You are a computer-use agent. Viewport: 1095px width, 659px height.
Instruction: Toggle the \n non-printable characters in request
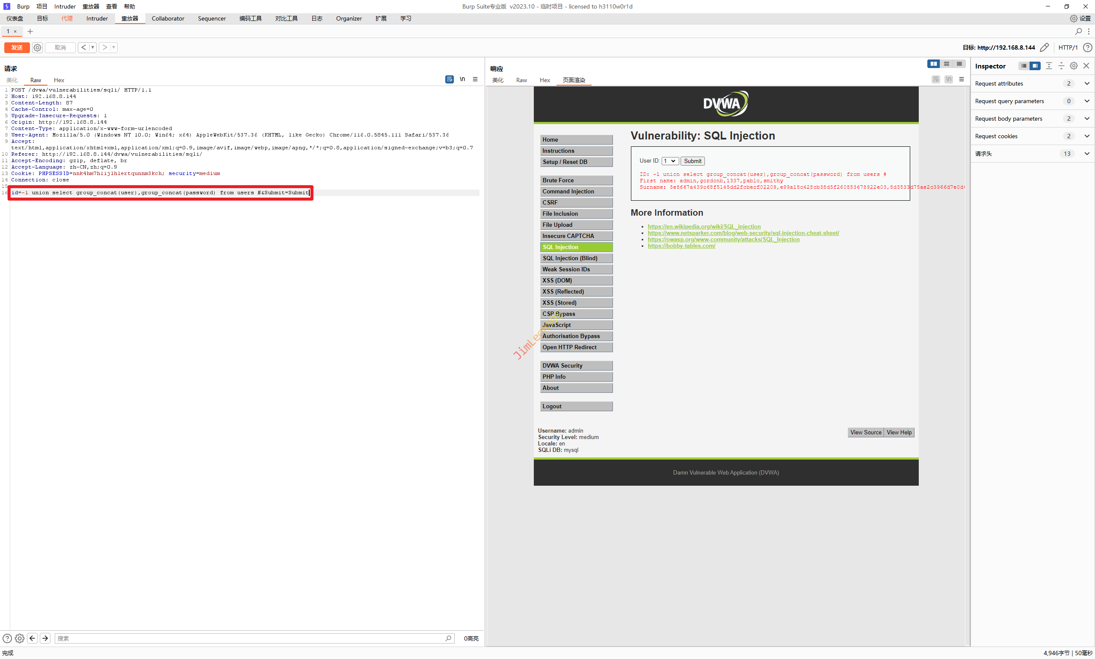(x=462, y=79)
